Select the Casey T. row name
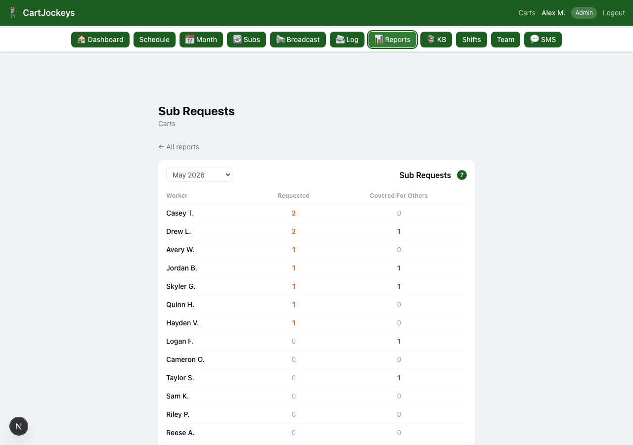The height and width of the screenshot is (445, 633). (180, 213)
